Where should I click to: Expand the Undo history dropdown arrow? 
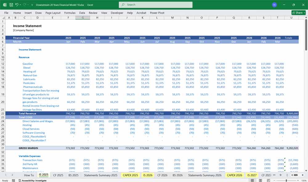click(20, 4)
